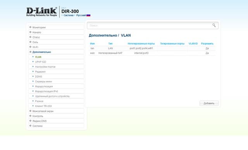Expand the Контроль section

coord(56,116)
